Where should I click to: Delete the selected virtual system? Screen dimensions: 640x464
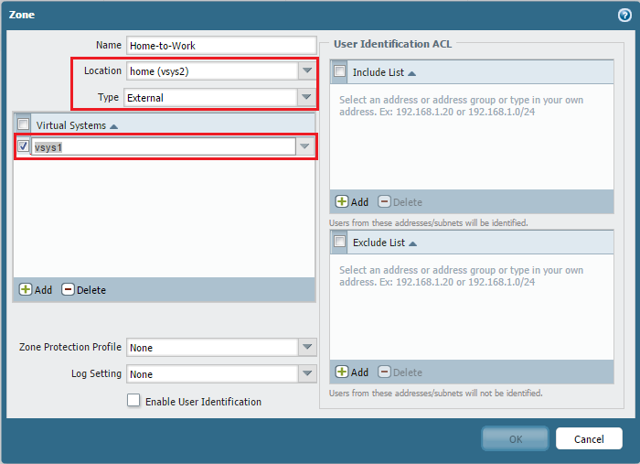[84, 290]
